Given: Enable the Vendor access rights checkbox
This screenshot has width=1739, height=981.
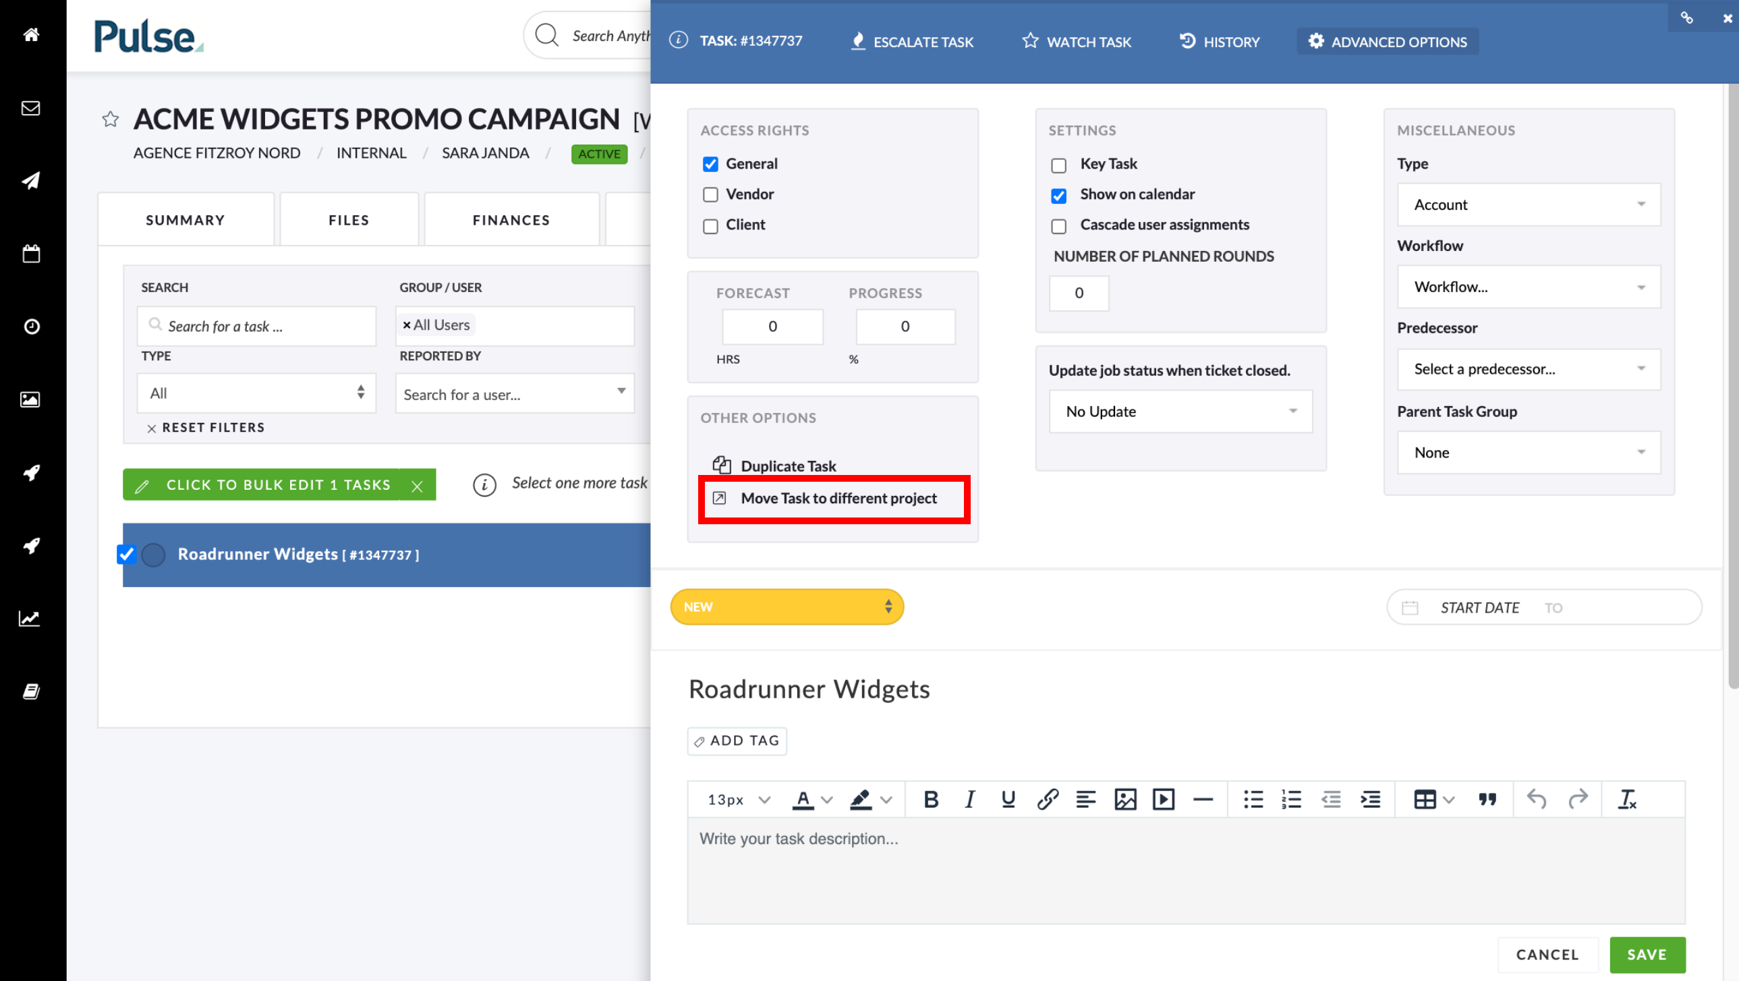Looking at the screenshot, I should click(x=710, y=194).
